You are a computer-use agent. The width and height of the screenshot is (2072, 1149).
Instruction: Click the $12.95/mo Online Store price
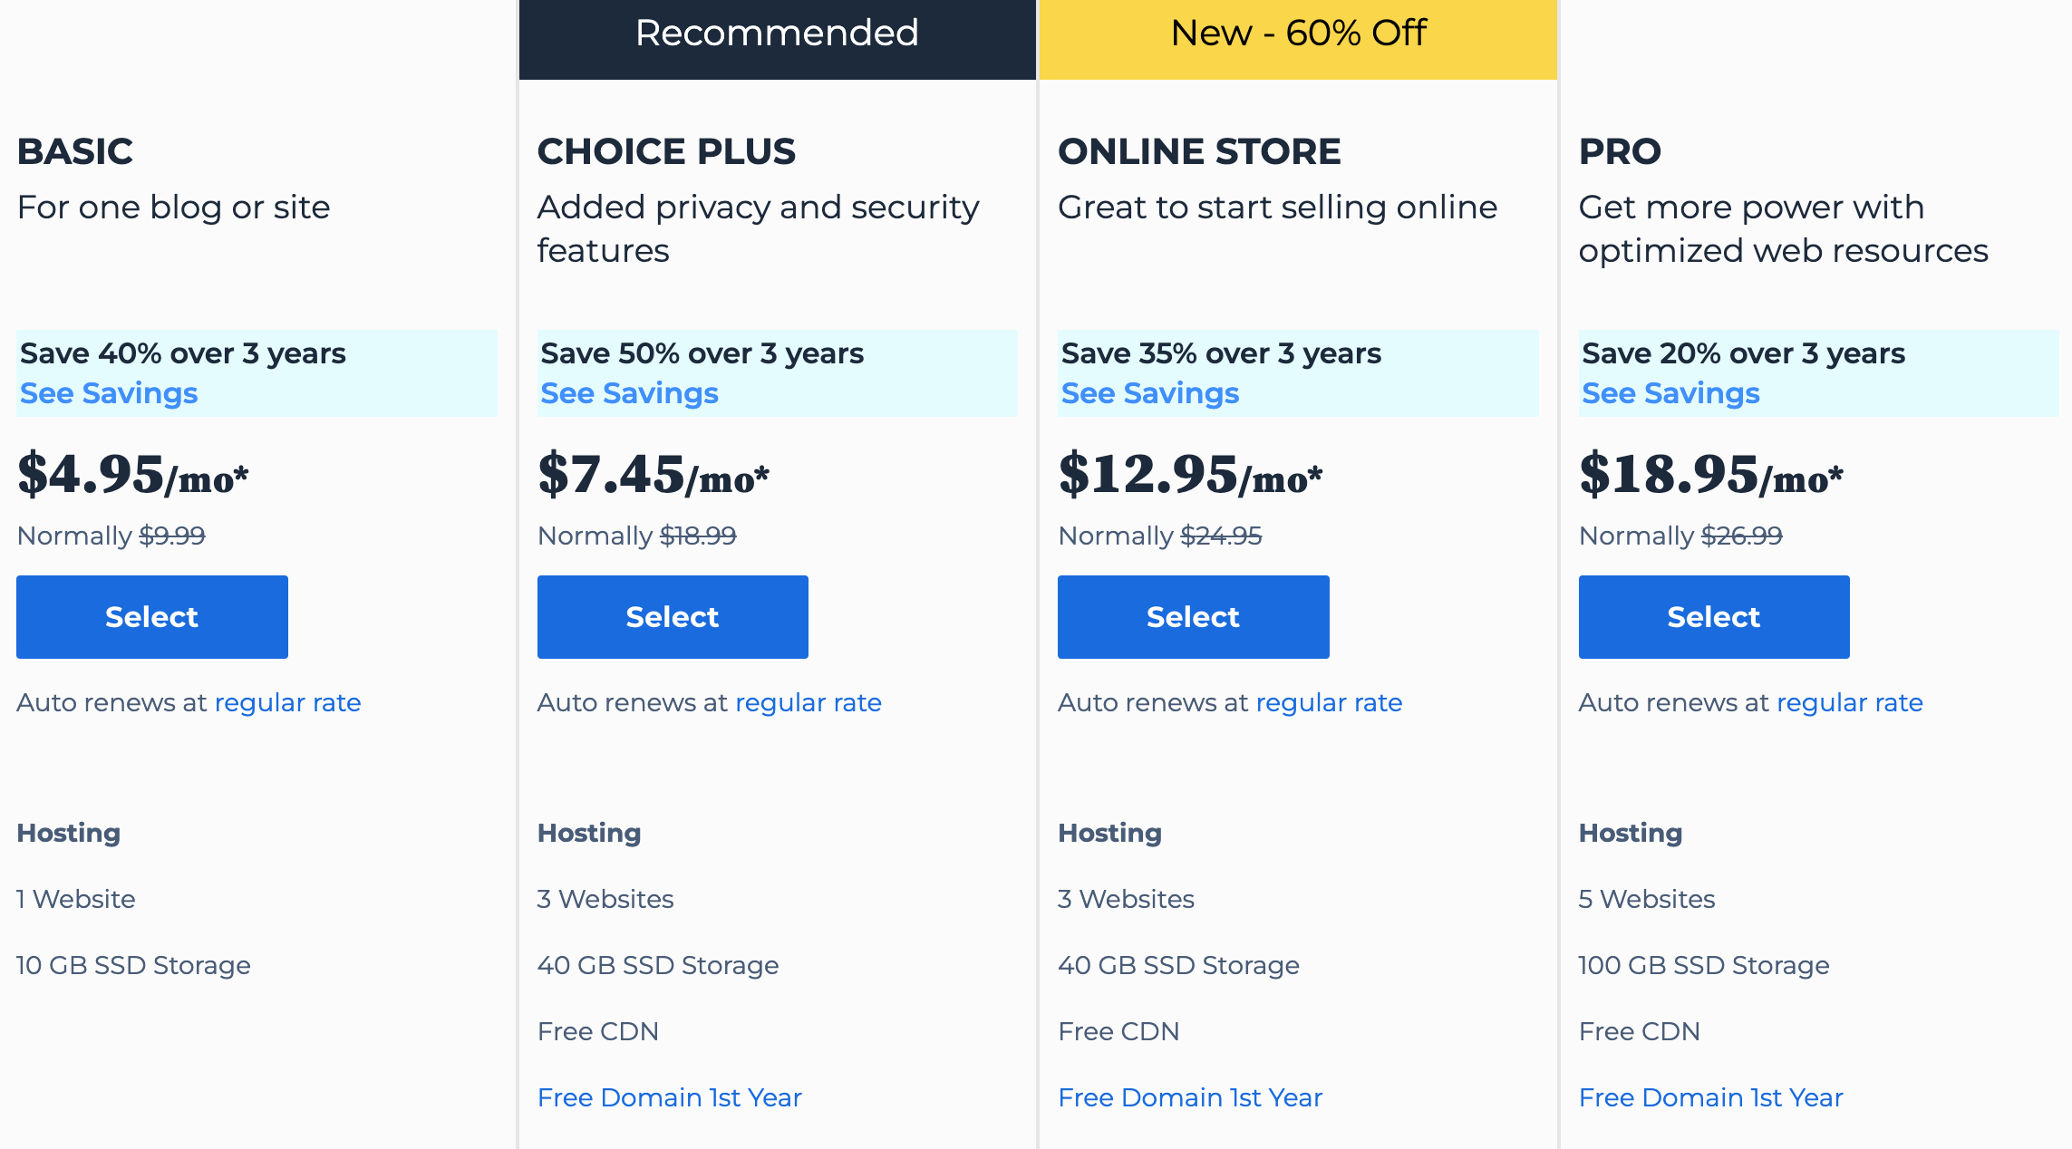(x=1190, y=475)
